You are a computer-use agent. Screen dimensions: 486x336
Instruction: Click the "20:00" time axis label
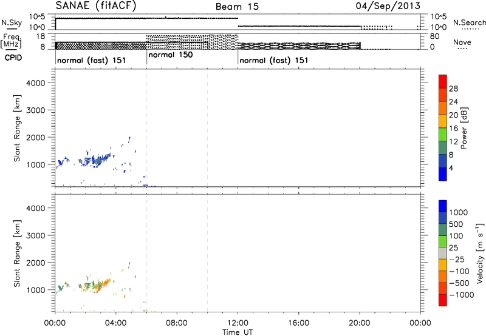click(360, 323)
